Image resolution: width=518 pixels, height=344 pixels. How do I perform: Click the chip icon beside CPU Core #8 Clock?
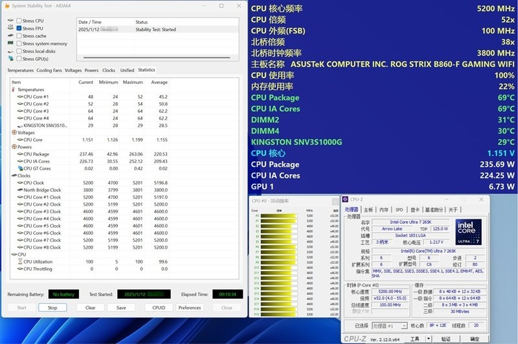pyautogui.click(x=20, y=247)
